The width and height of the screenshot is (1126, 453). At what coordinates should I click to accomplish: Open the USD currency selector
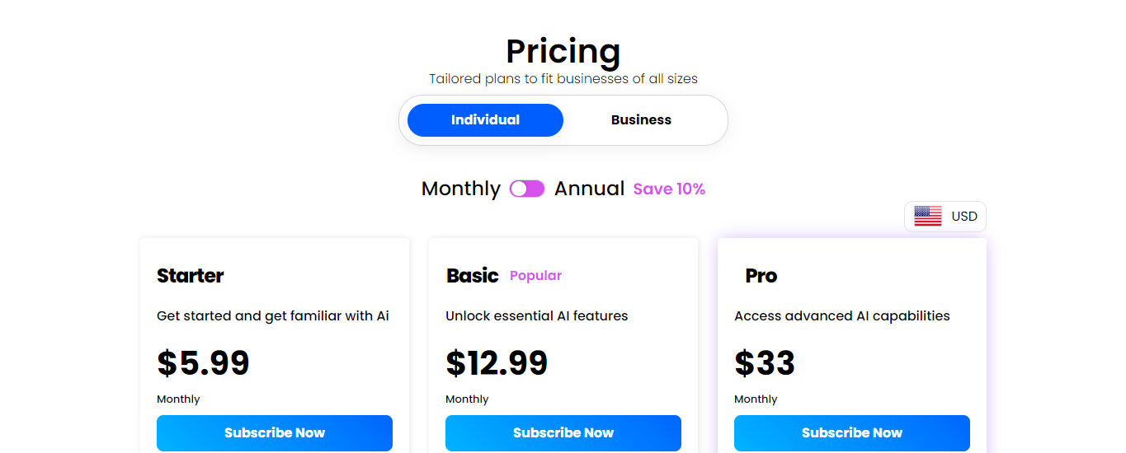[945, 217]
